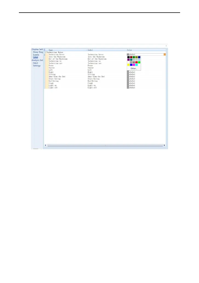Screen dimensions: 199x283
Task: Select 'Away from the Bed' name row
Action: coord(57,77)
